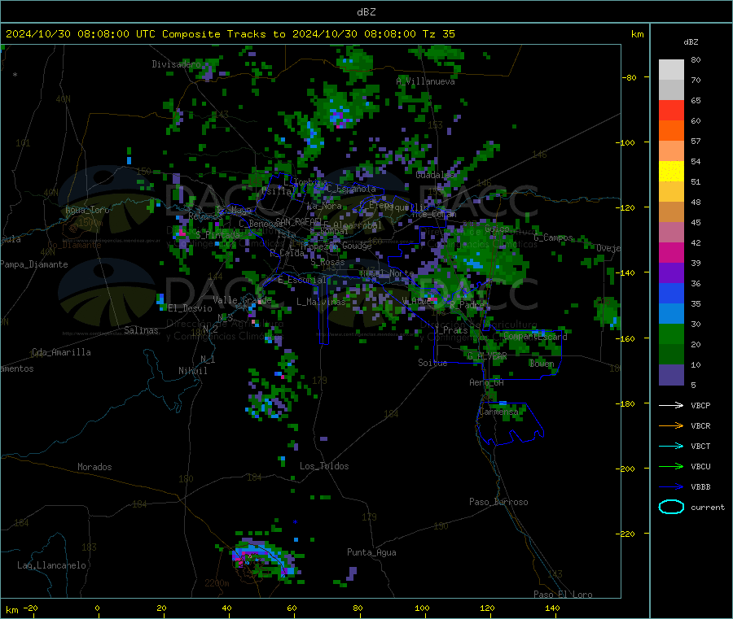Click the blue VBBB arrow legend icon

(x=671, y=487)
